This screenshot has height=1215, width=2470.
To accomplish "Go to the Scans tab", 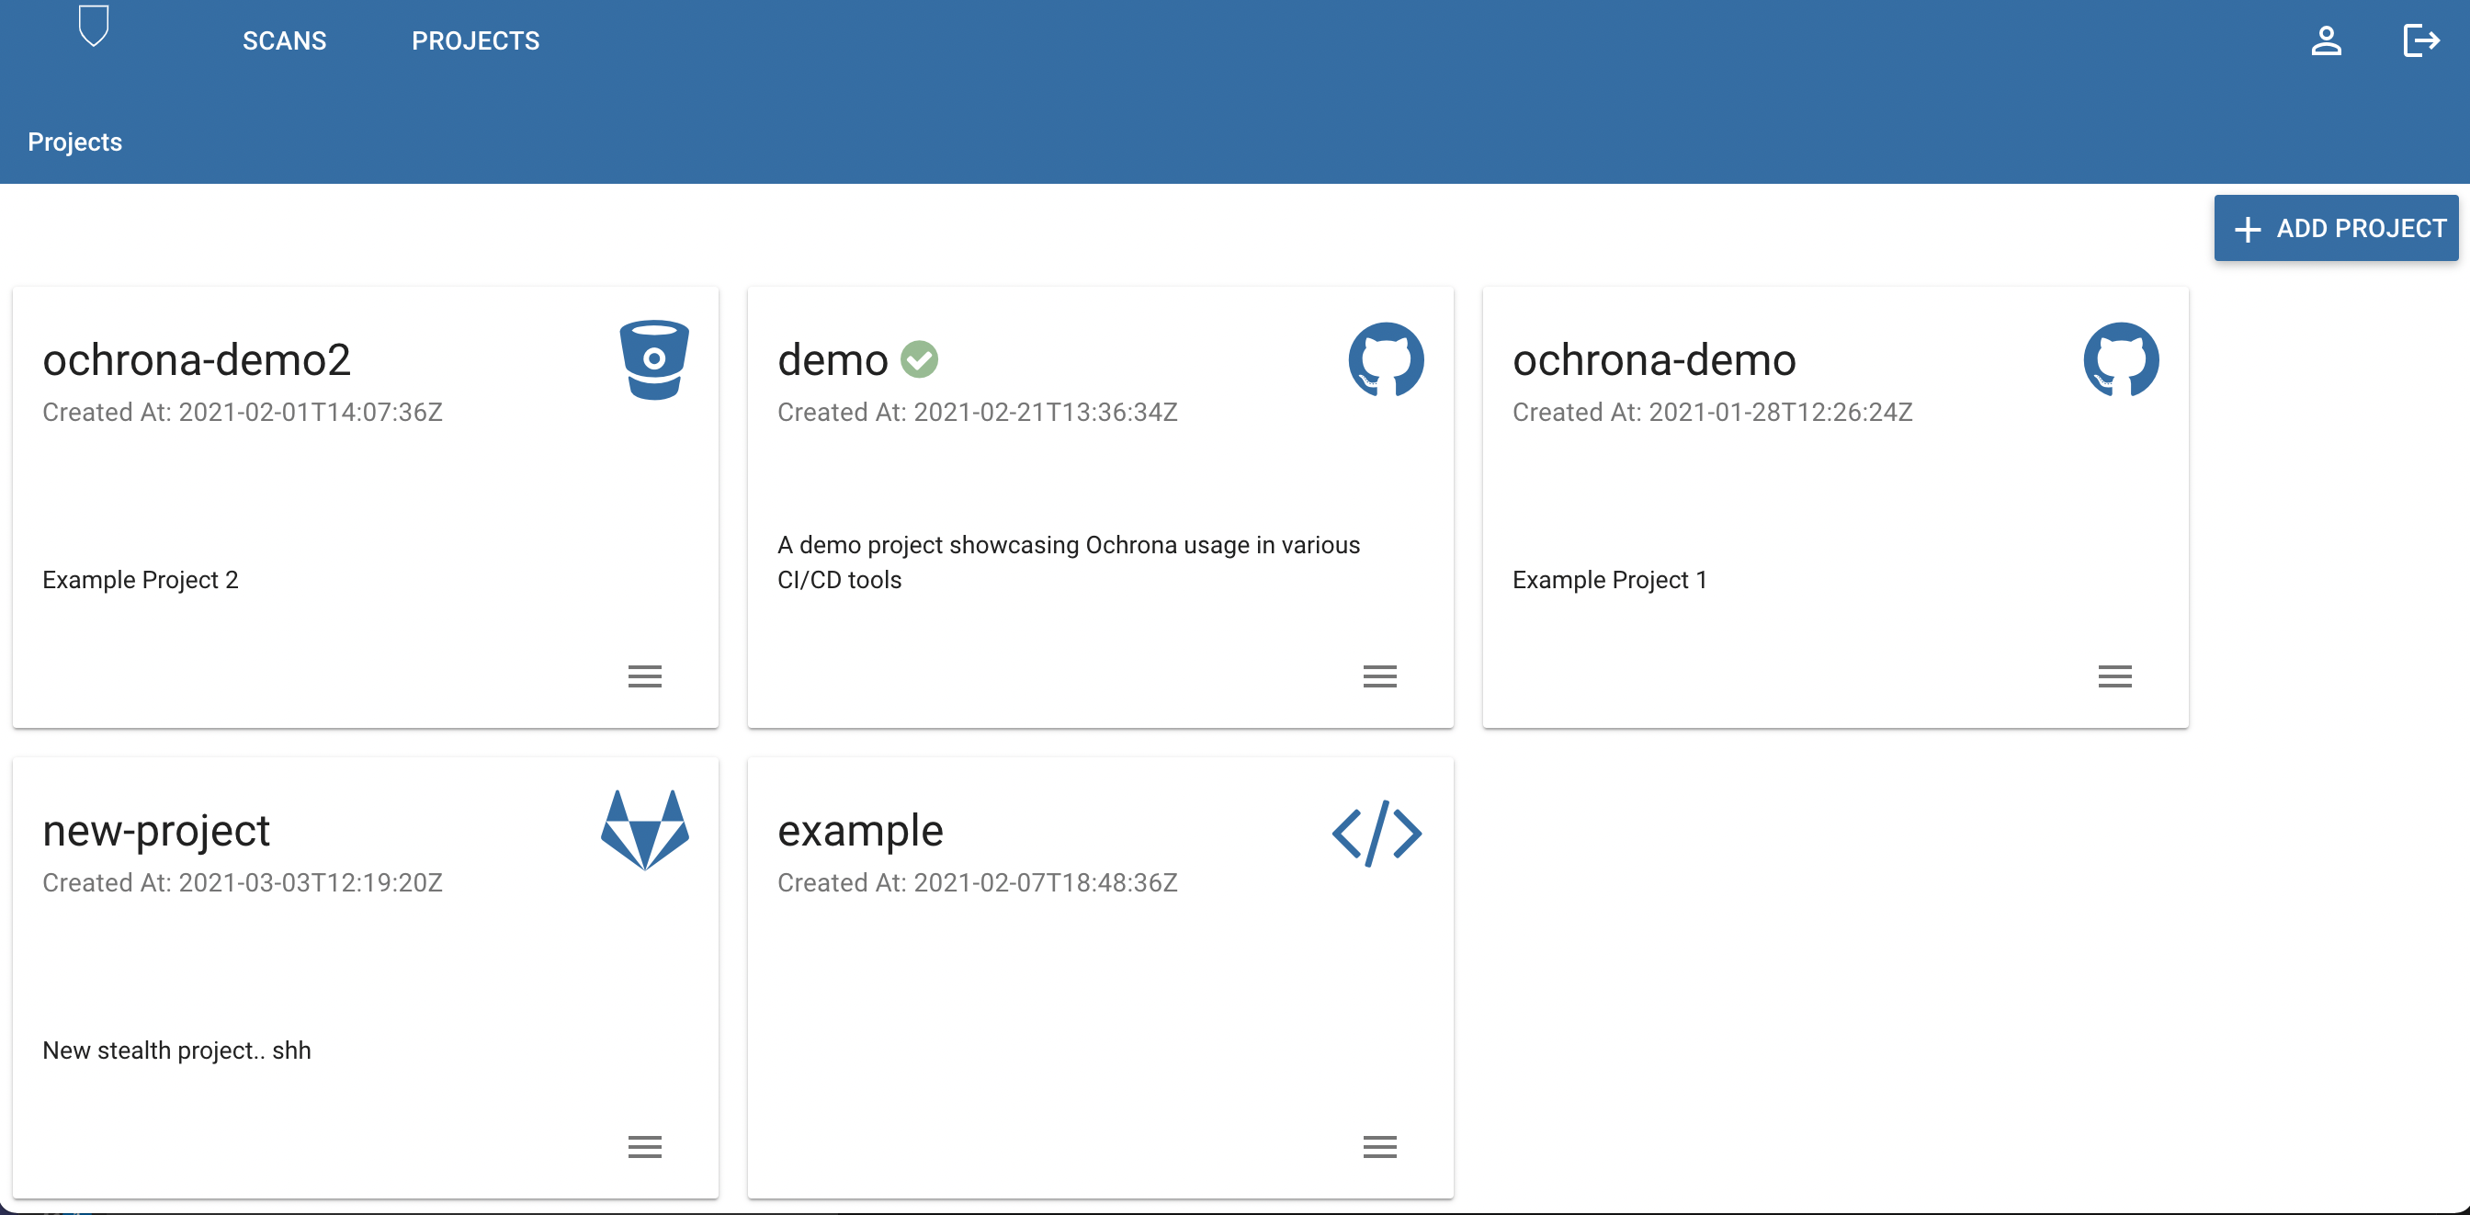I will 284,41.
